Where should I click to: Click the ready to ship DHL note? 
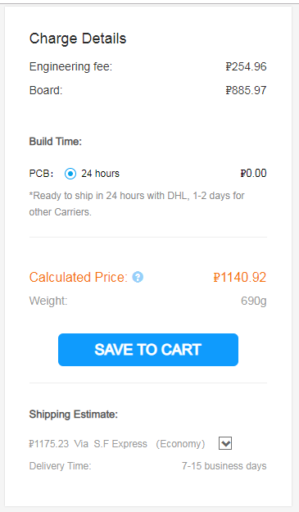[137, 204]
